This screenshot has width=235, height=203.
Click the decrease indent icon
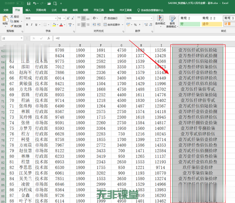coord(94,25)
